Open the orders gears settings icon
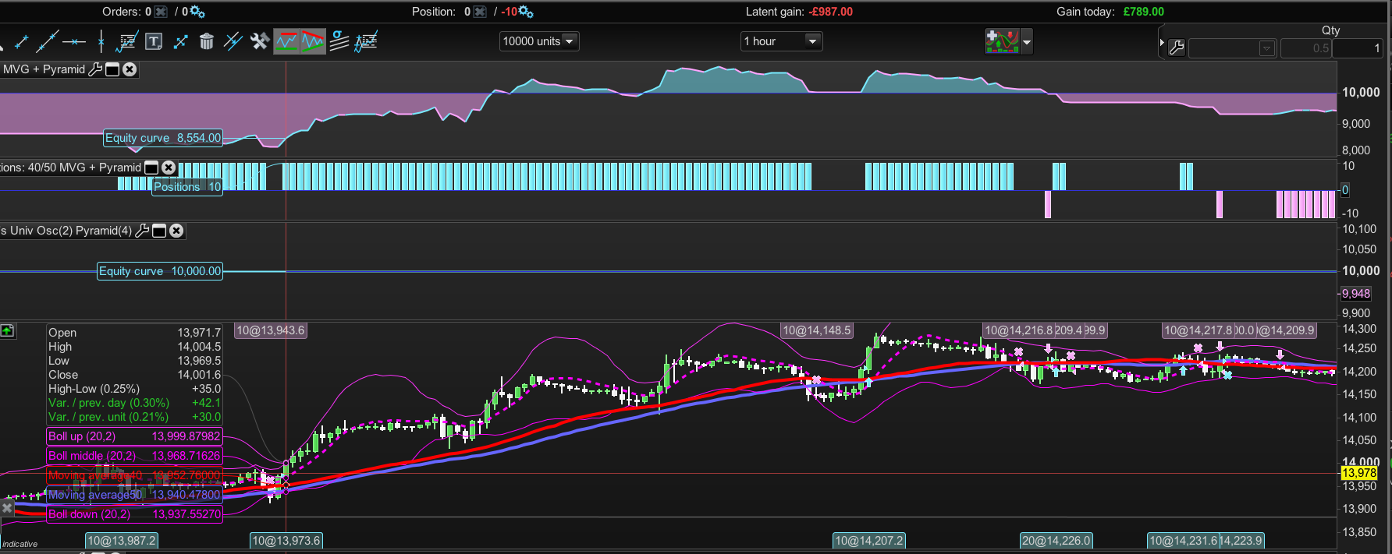1392x554 pixels. [x=197, y=12]
